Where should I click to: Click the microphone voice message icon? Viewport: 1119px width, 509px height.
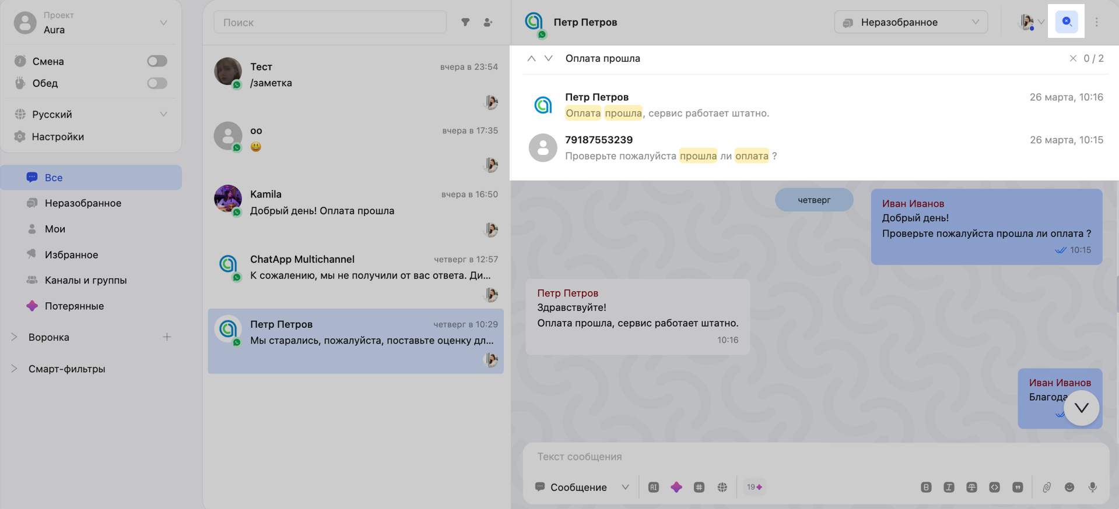click(x=1092, y=487)
